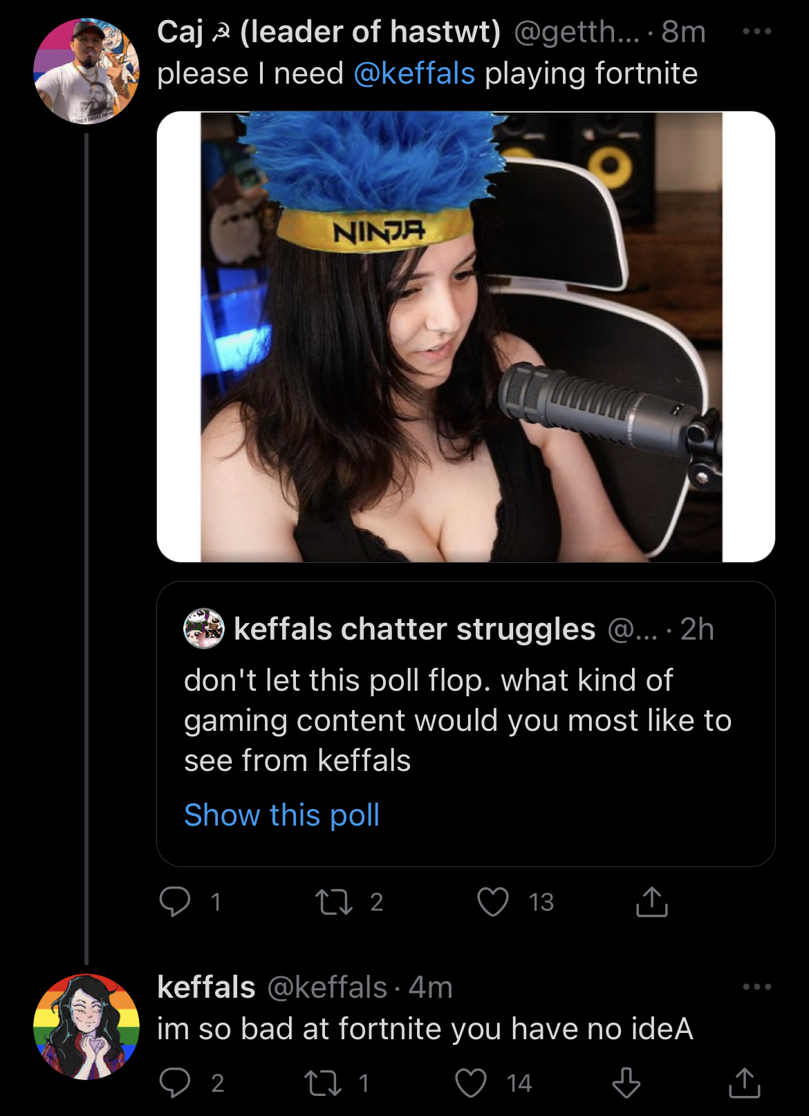
Task: Open keffals chatter struggles avatar
Action: [204, 629]
